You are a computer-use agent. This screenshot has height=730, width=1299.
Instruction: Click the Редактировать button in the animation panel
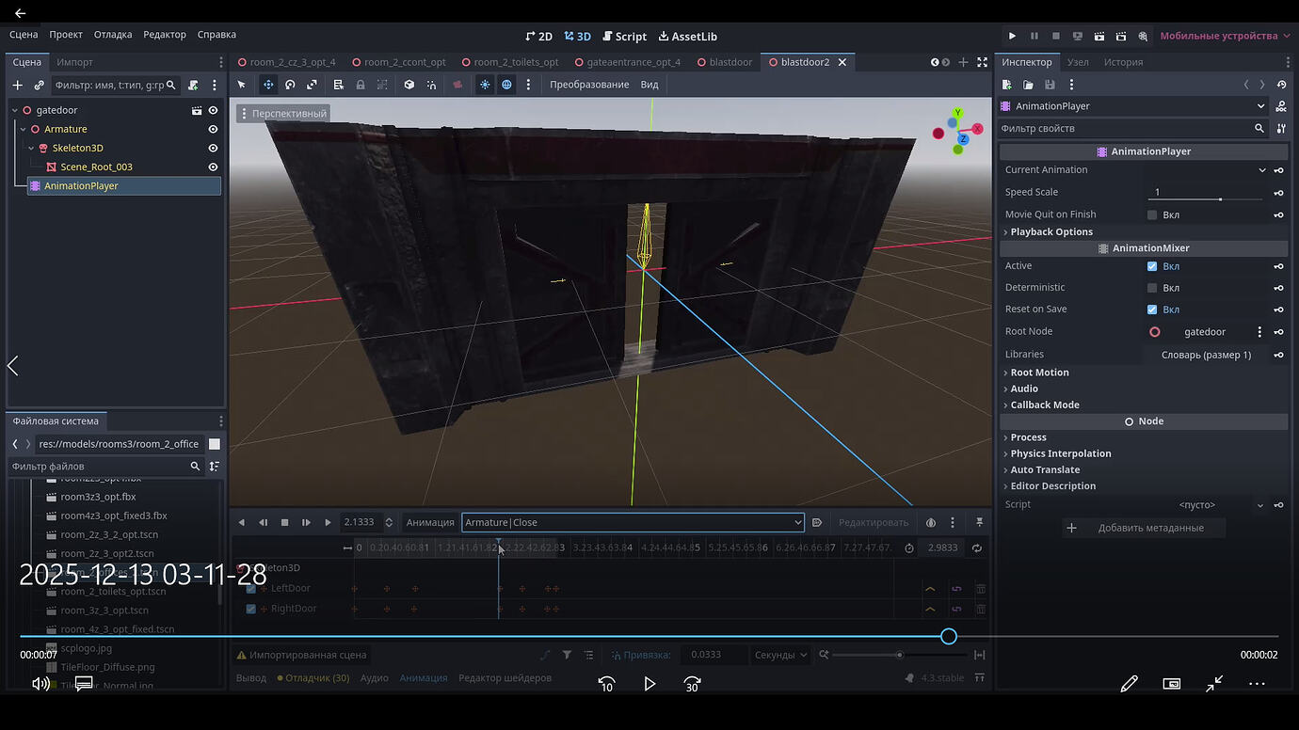(874, 522)
